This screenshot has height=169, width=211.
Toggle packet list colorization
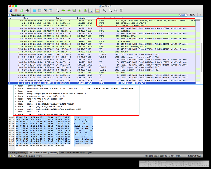tap(98, 11)
